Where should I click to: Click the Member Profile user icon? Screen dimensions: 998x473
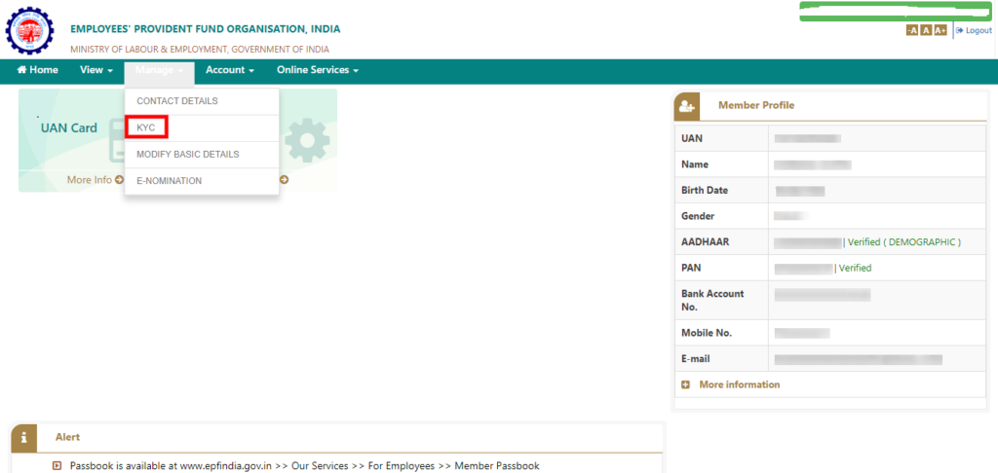687,105
